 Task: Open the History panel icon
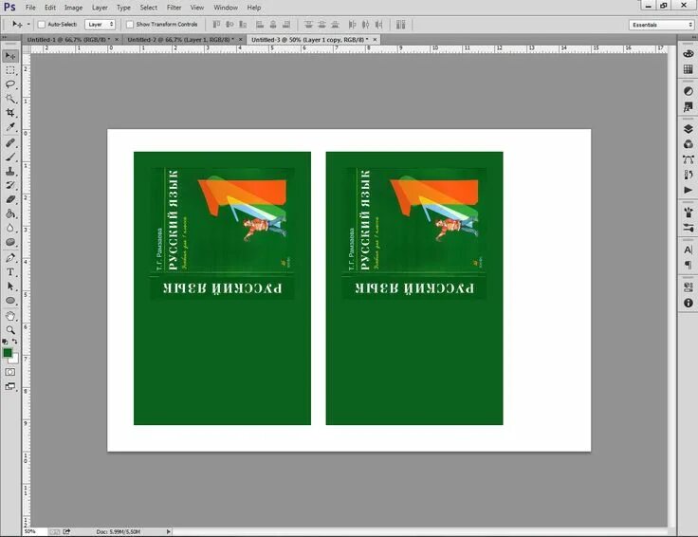point(689,175)
